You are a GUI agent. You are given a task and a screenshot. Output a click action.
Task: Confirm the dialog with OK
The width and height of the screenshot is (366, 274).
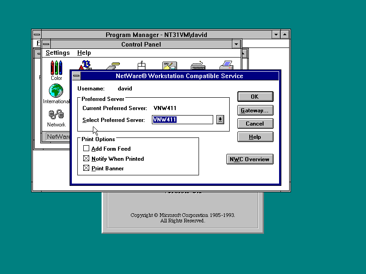[x=255, y=97]
